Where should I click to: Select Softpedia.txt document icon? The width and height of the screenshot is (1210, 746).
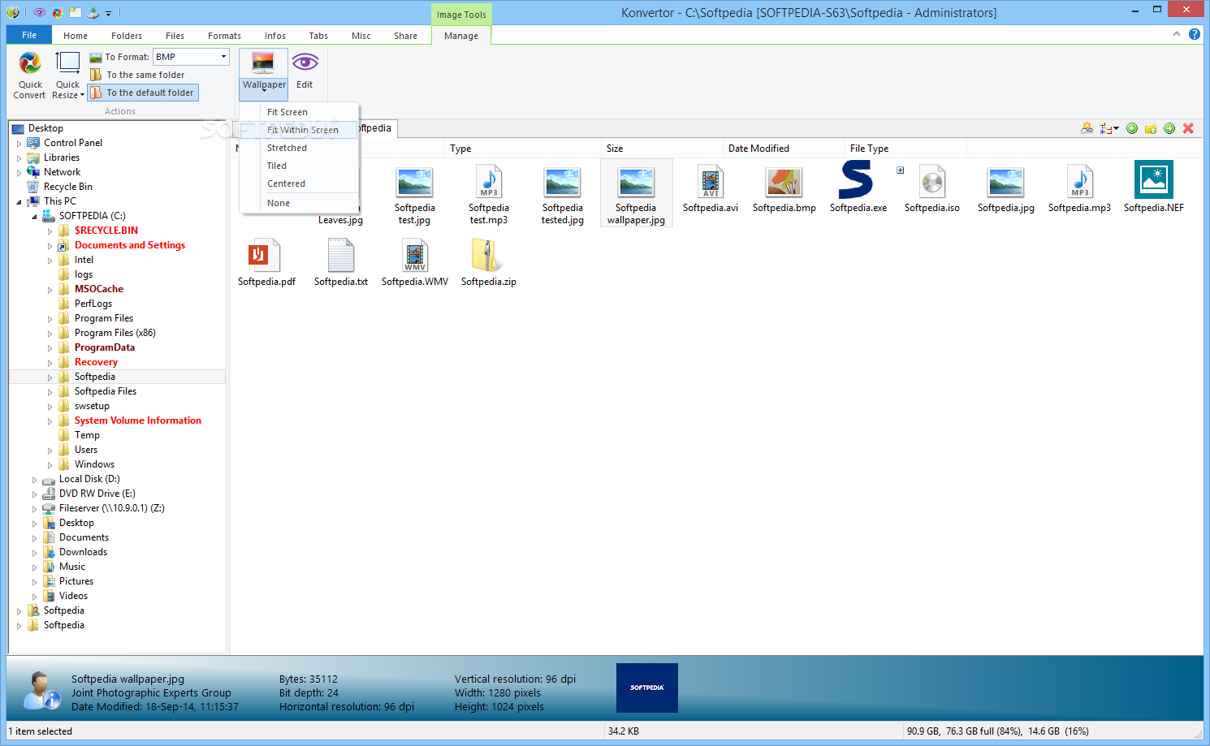(x=341, y=256)
